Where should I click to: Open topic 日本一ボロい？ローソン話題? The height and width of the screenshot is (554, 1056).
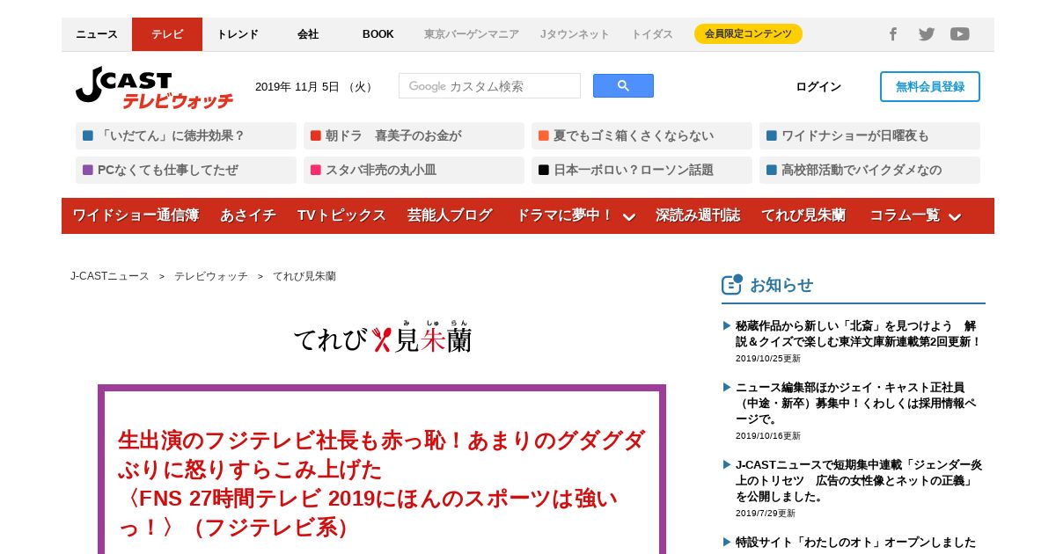(642, 170)
